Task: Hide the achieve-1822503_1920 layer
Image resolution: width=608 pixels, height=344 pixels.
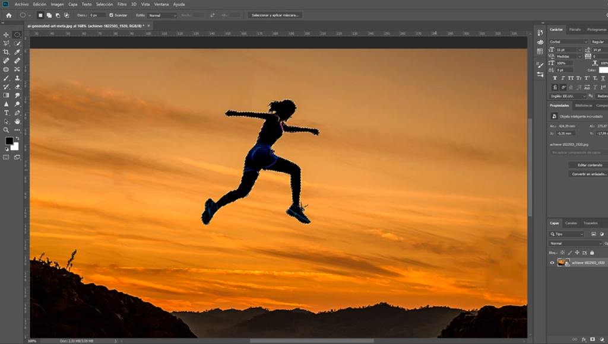Action: pos(552,262)
